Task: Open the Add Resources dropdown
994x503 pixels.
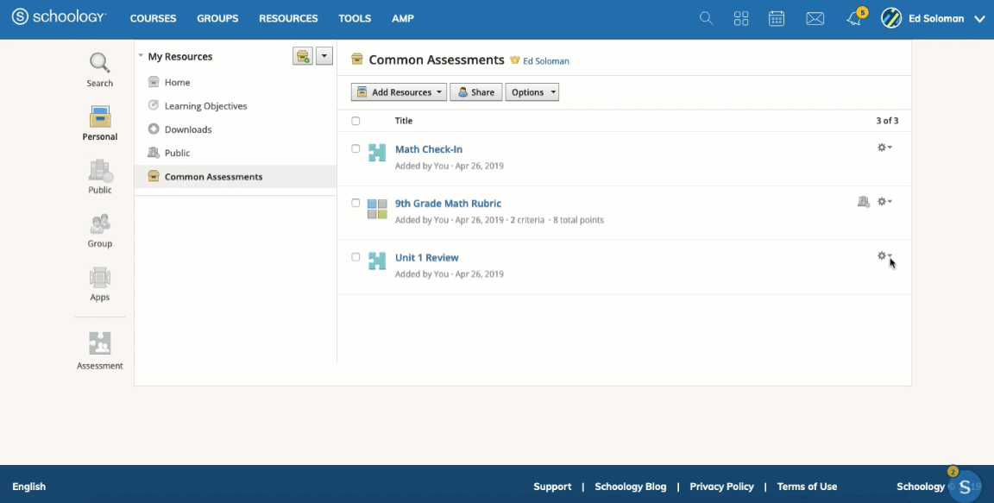Action: [399, 91]
